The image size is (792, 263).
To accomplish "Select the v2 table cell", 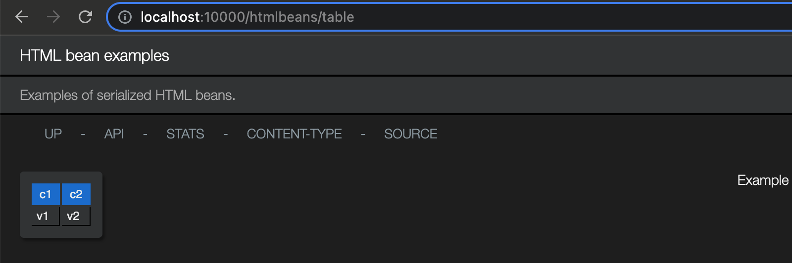I will pos(73,216).
